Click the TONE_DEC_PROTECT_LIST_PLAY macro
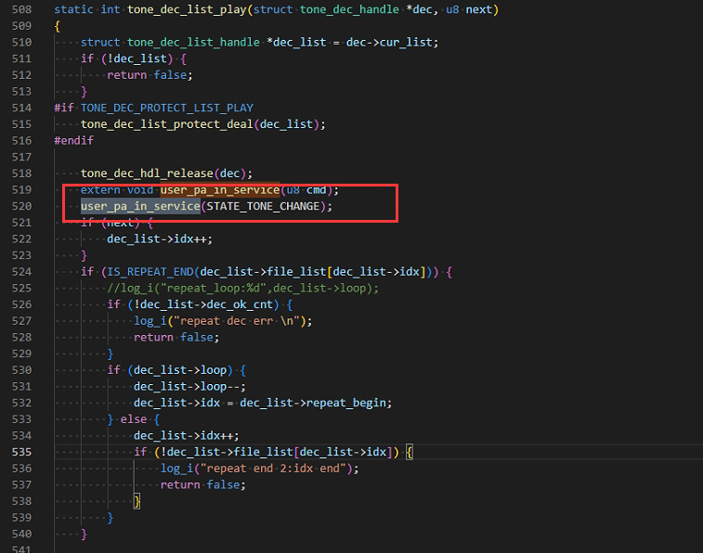The height and width of the screenshot is (553, 703). pyautogui.click(x=167, y=108)
